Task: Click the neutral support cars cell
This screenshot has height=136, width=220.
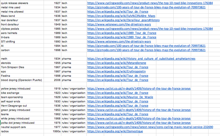Action: point(22,127)
